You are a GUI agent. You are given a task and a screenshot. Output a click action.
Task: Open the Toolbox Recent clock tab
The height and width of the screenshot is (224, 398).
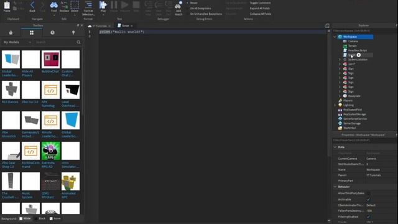pos(52,32)
